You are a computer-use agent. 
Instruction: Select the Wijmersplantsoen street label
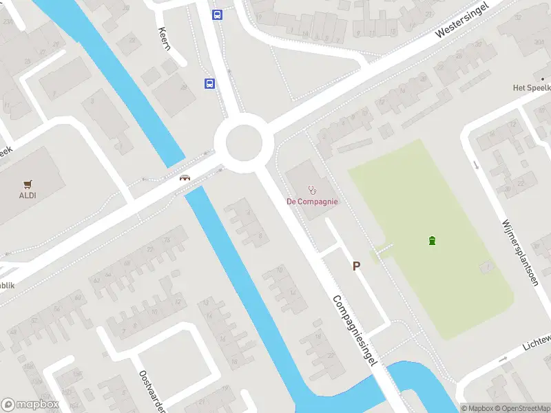520,253
